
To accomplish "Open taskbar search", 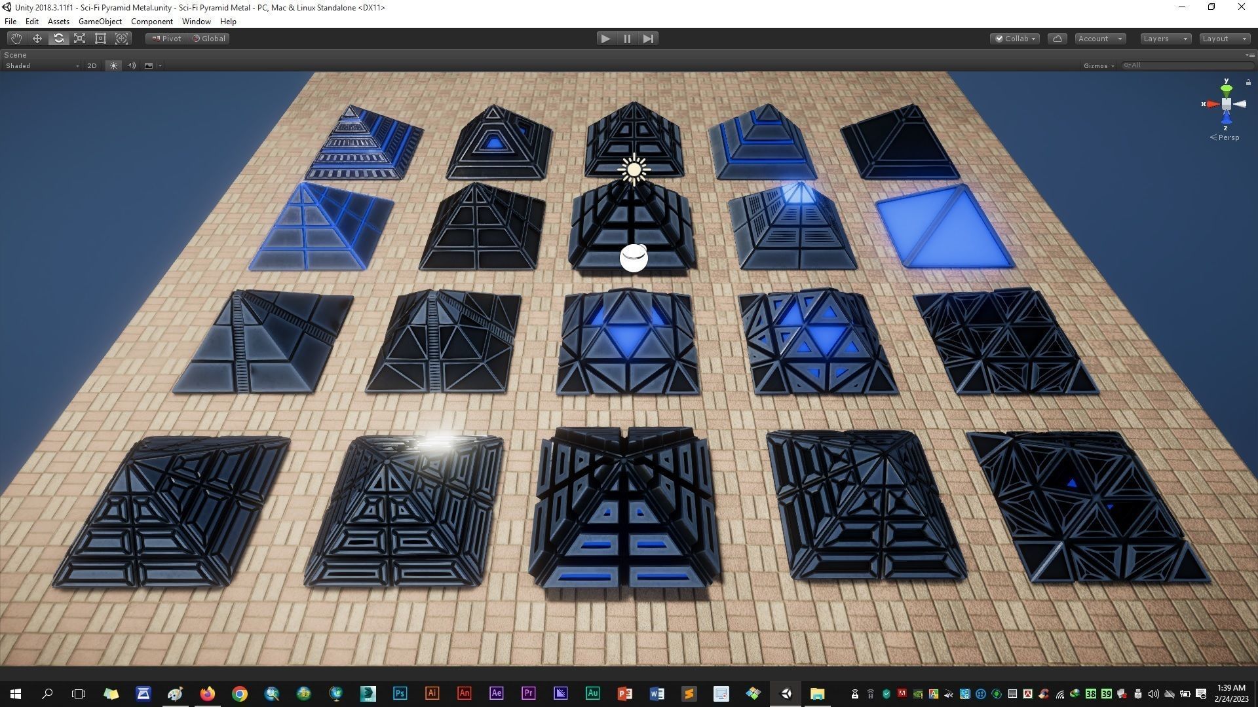I will [47, 693].
